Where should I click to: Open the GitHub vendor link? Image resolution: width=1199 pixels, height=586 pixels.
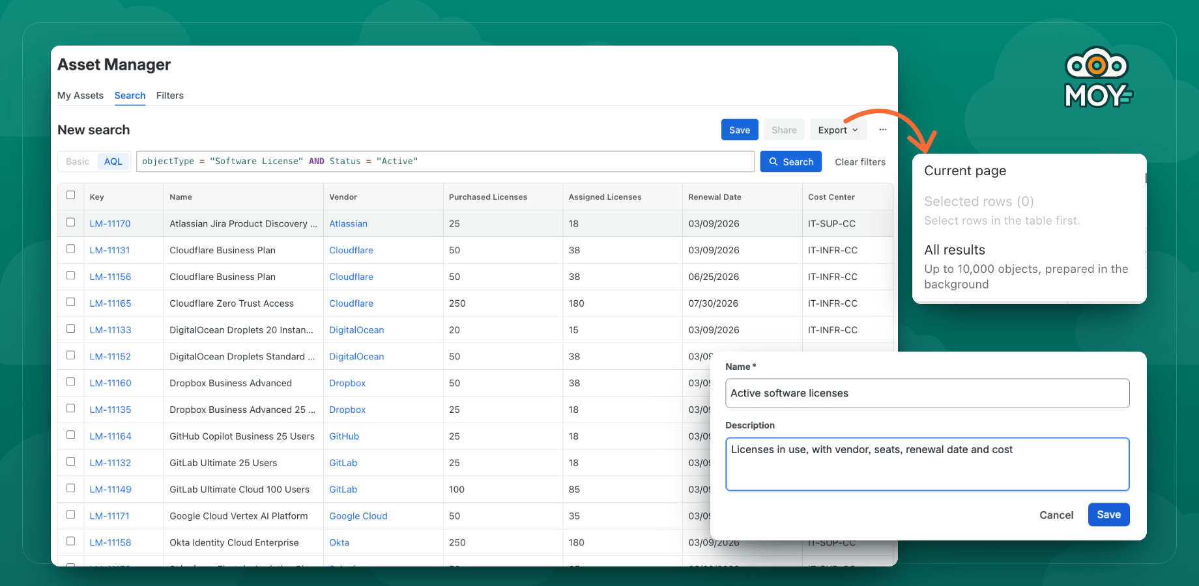tap(344, 436)
